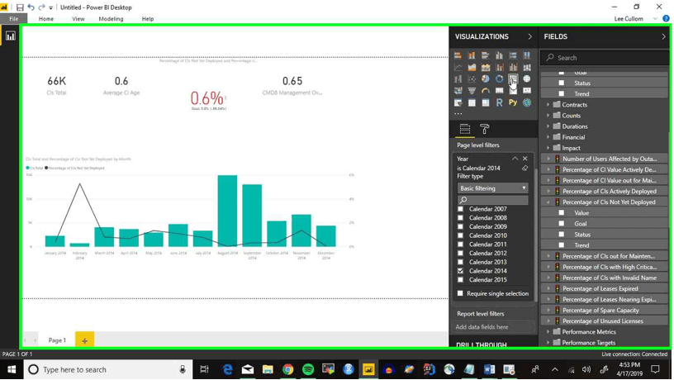The width and height of the screenshot is (674, 380).
Task: Check the Calendar 2010 filter box
Action: pyautogui.click(x=460, y=235)
